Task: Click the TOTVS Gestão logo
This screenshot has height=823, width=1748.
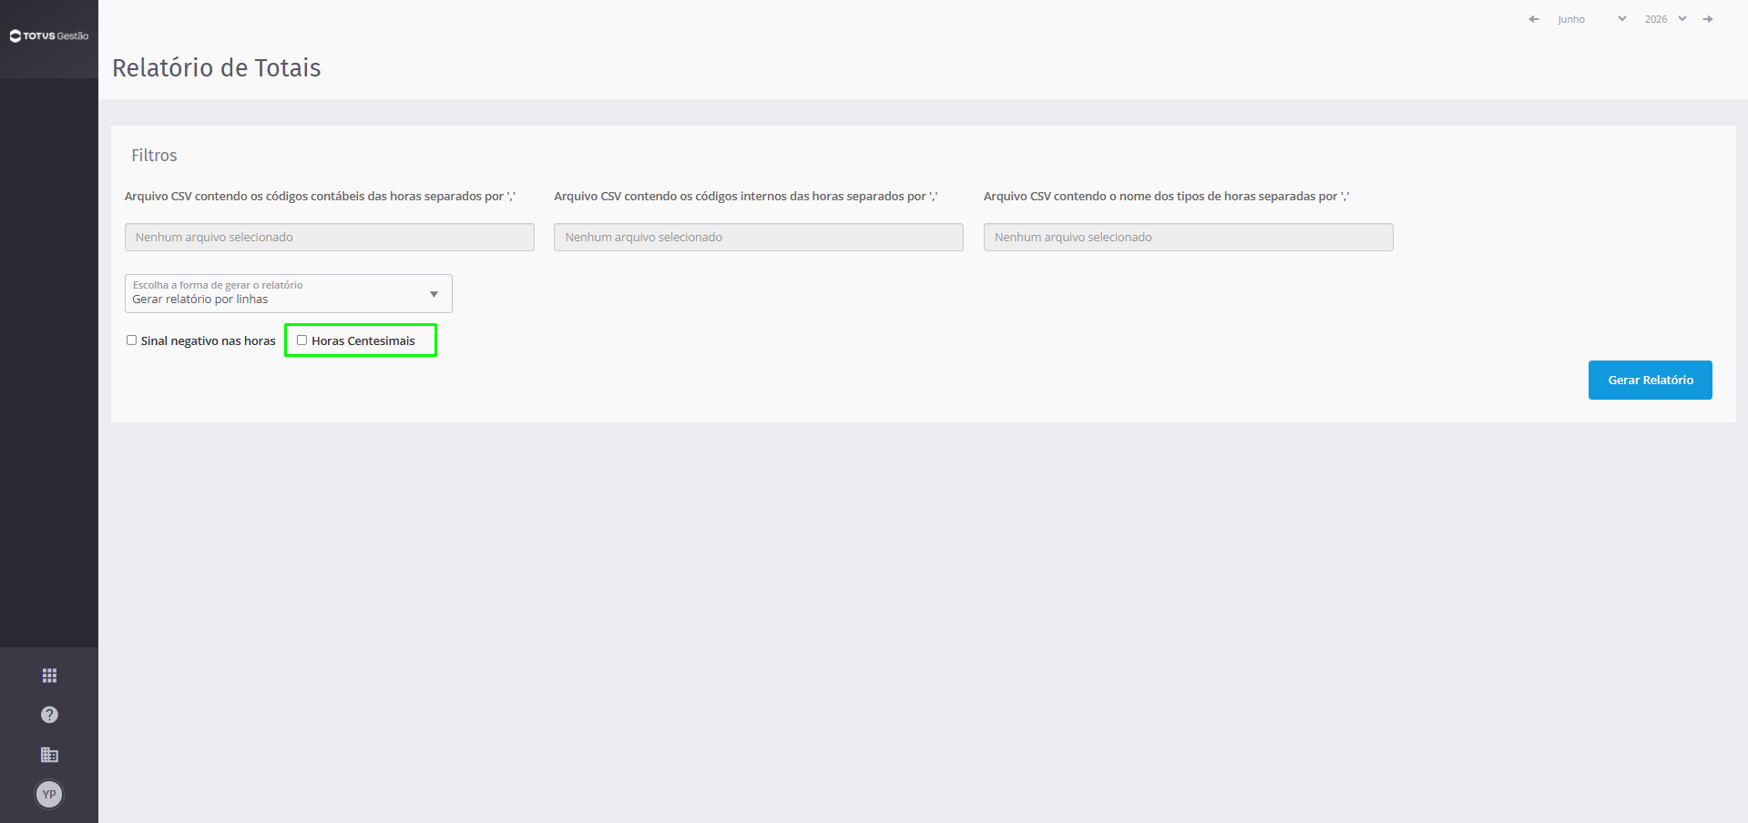Action: 49,36
